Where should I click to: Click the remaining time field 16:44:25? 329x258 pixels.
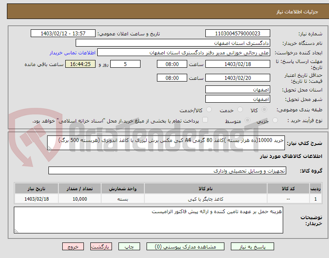point(80,64)
